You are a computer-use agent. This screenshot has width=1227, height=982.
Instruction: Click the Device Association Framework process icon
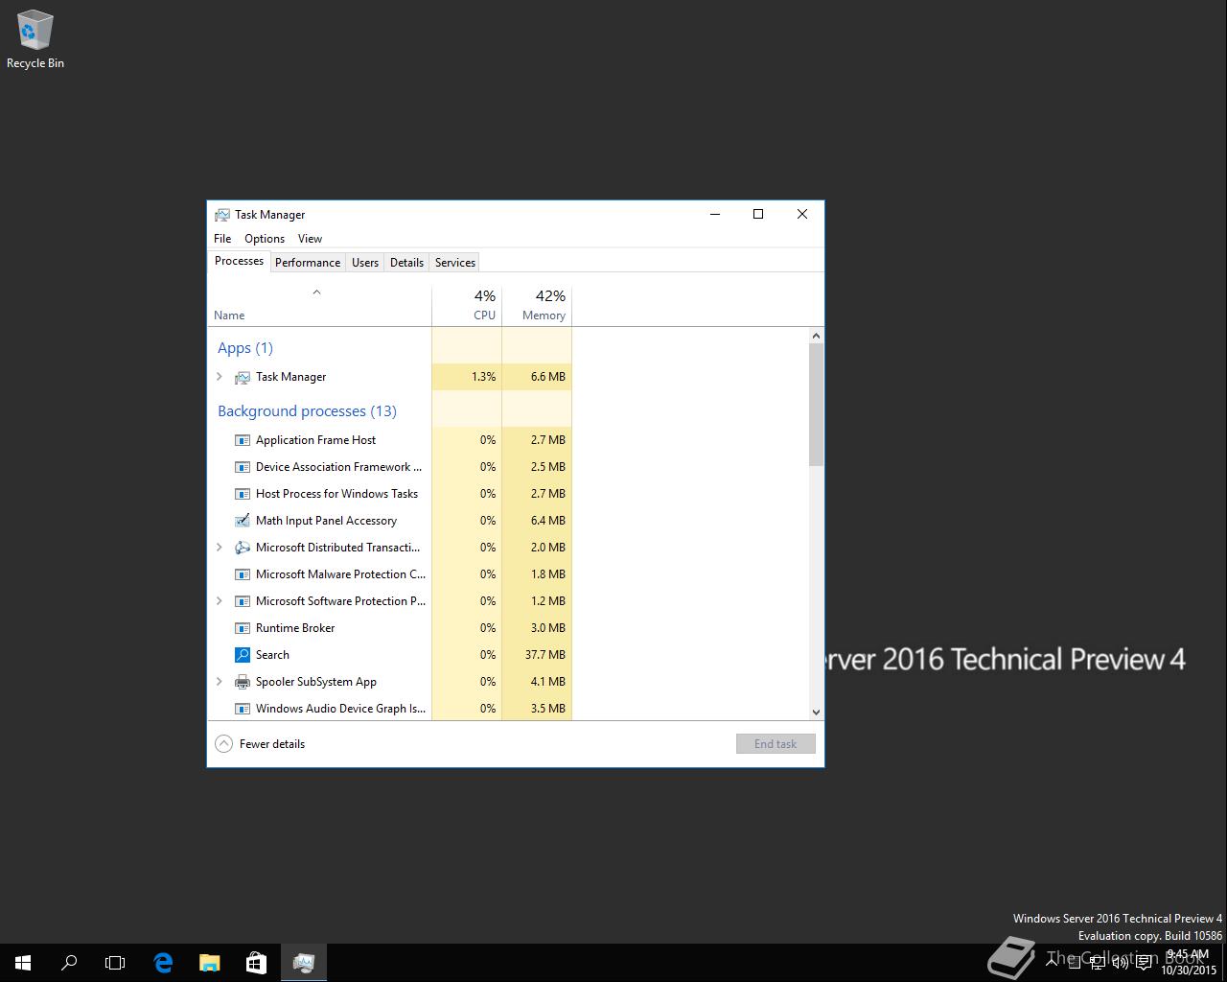[x=243, y=467]
